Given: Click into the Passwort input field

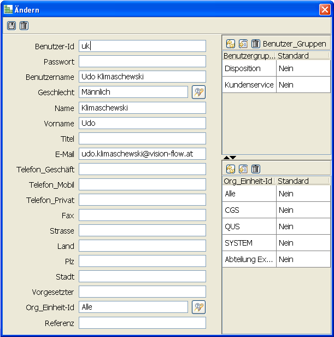Looking at the screenshot, I should tap(142, 61).
